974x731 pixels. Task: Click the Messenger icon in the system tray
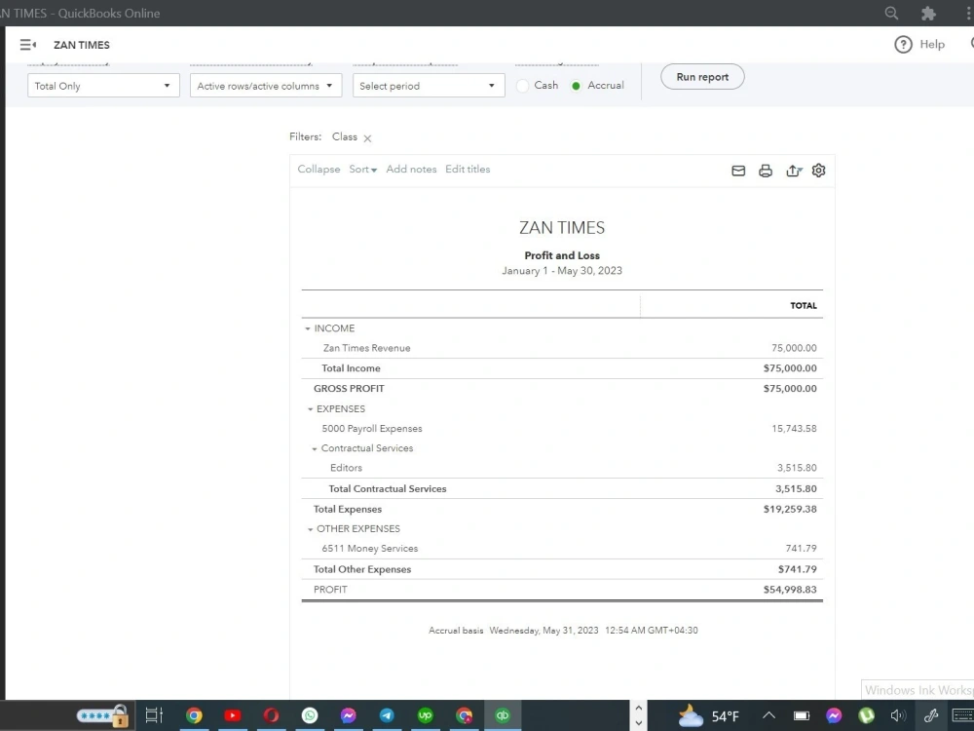click(x=834, y=716)
